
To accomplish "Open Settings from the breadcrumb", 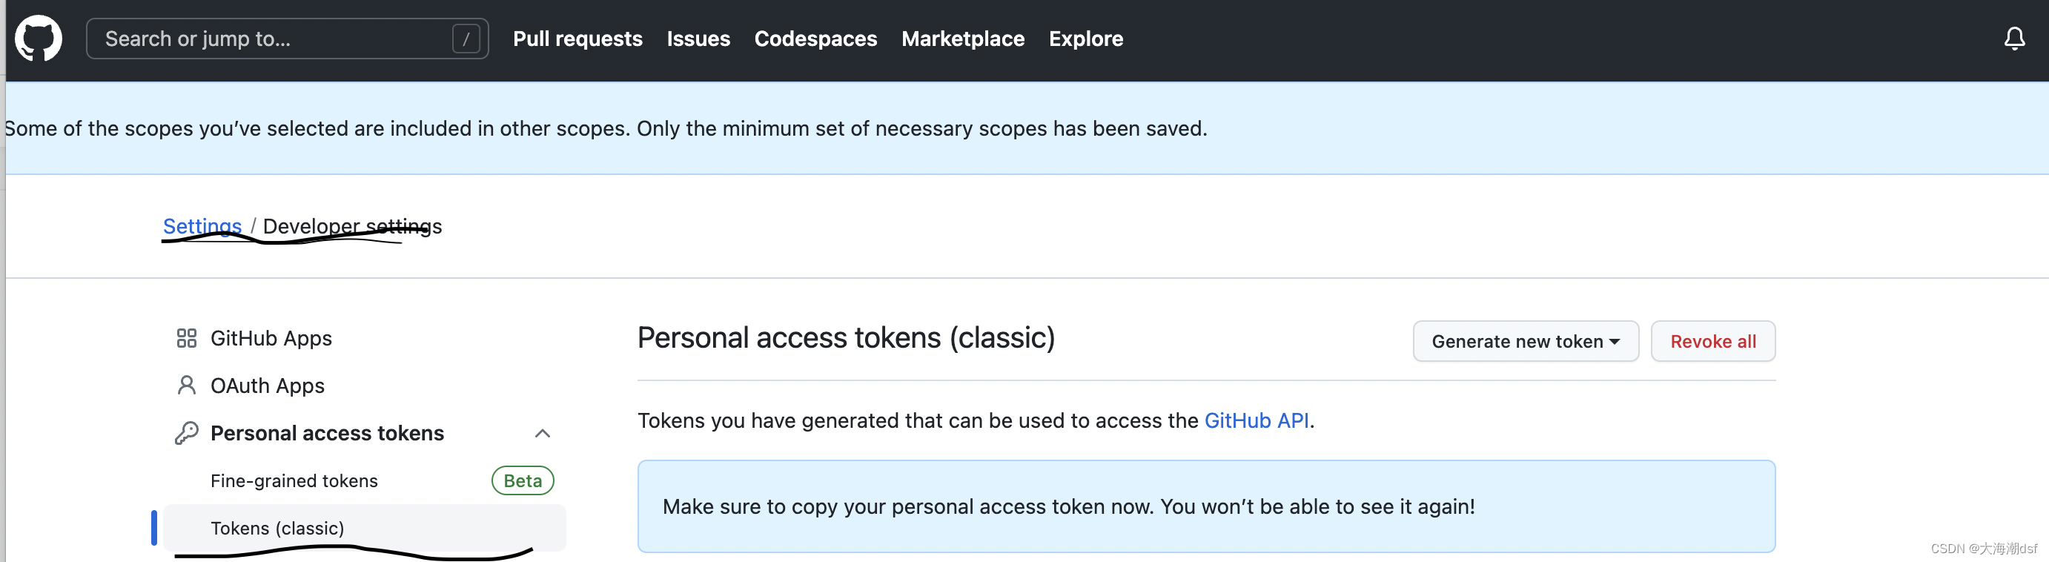I will 201,226.
